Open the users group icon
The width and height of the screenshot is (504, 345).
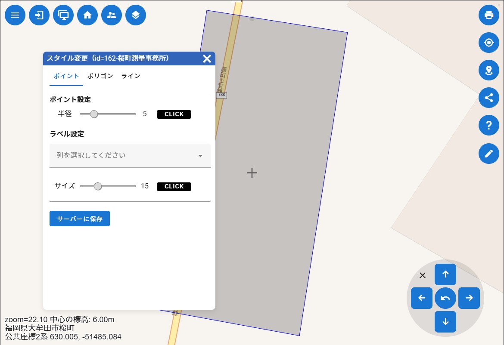[x=112, y=15]
